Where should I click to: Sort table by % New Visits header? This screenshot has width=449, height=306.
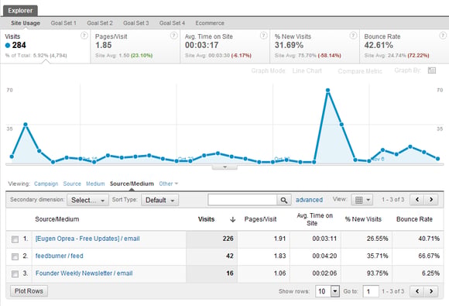363,219
